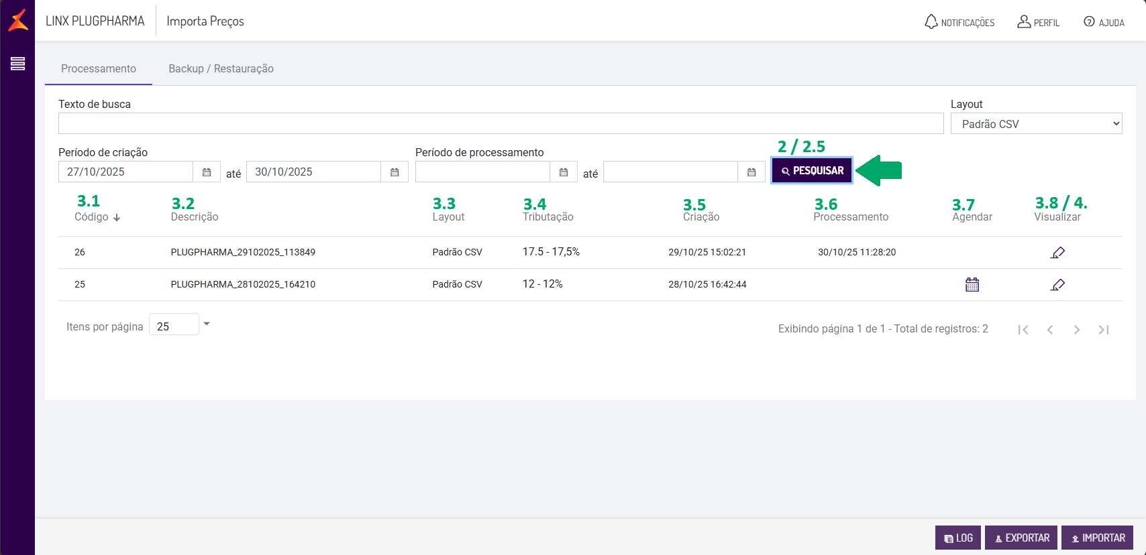
Task: Switch to Backup / Restauração tab
Action: [221, 68]
